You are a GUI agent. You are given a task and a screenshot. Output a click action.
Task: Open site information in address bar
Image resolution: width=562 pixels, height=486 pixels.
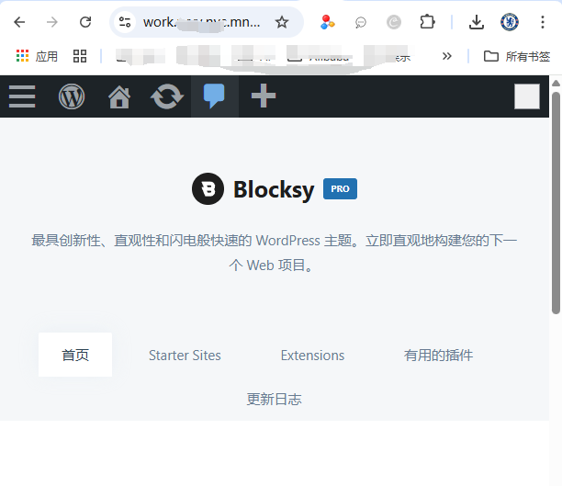coord(125,22)
